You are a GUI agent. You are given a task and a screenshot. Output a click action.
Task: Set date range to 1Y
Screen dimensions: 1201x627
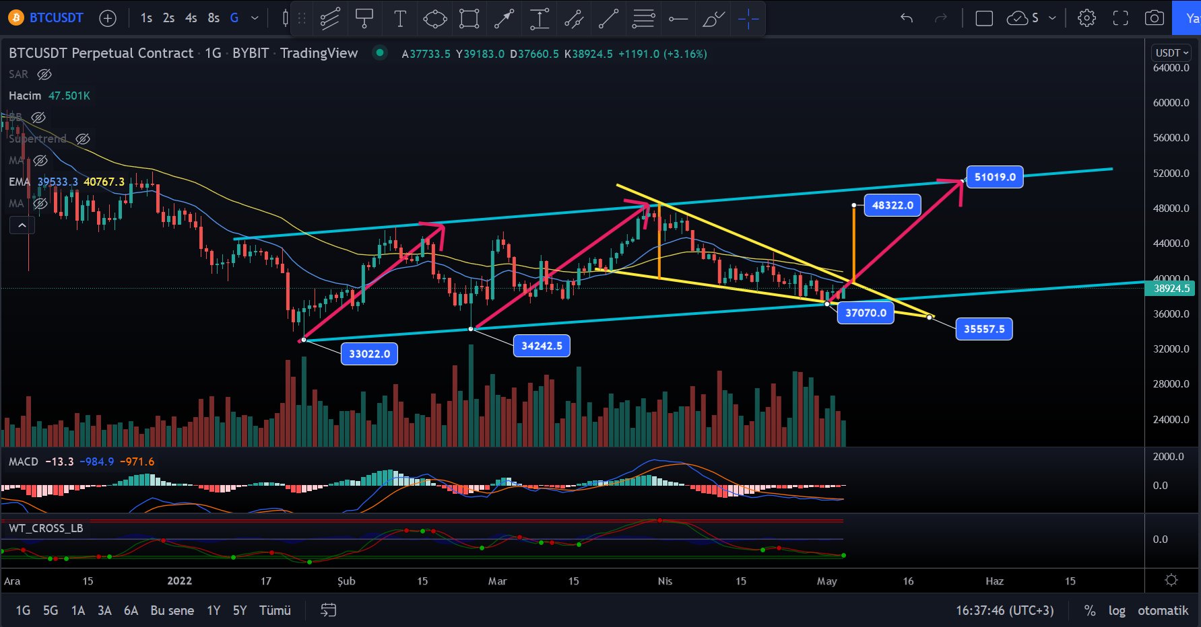tap(214, 610)
